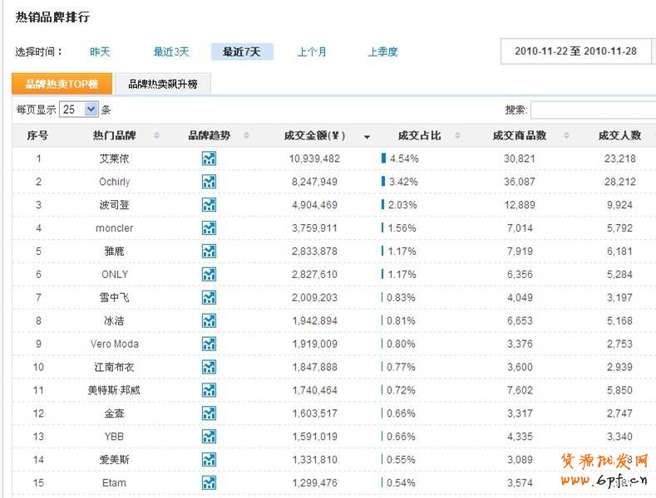Open brand trend chart for Etam
The height and width of the screenshot is (498, 656).
click(209, 483)
